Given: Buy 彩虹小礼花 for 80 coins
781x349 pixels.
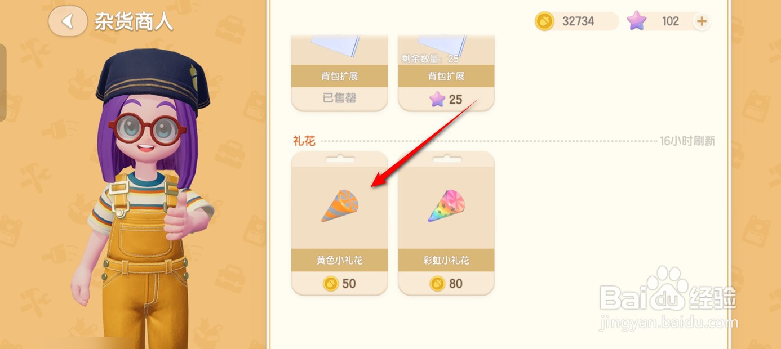Looking at the screenshot, I should coord(446,283).
